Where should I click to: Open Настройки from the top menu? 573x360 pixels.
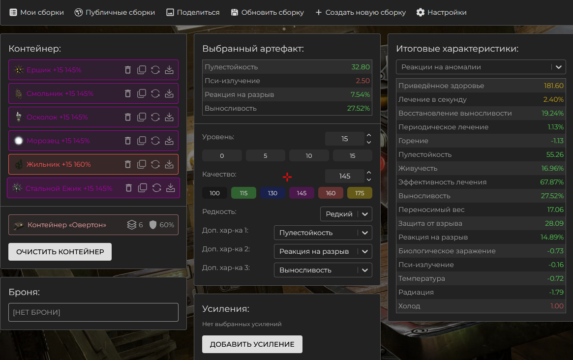441,12
